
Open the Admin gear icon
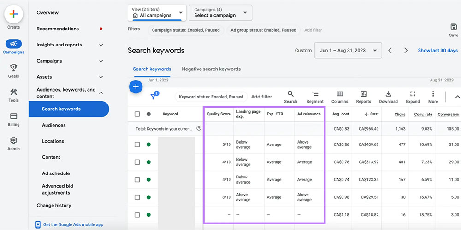click(13, 140)
